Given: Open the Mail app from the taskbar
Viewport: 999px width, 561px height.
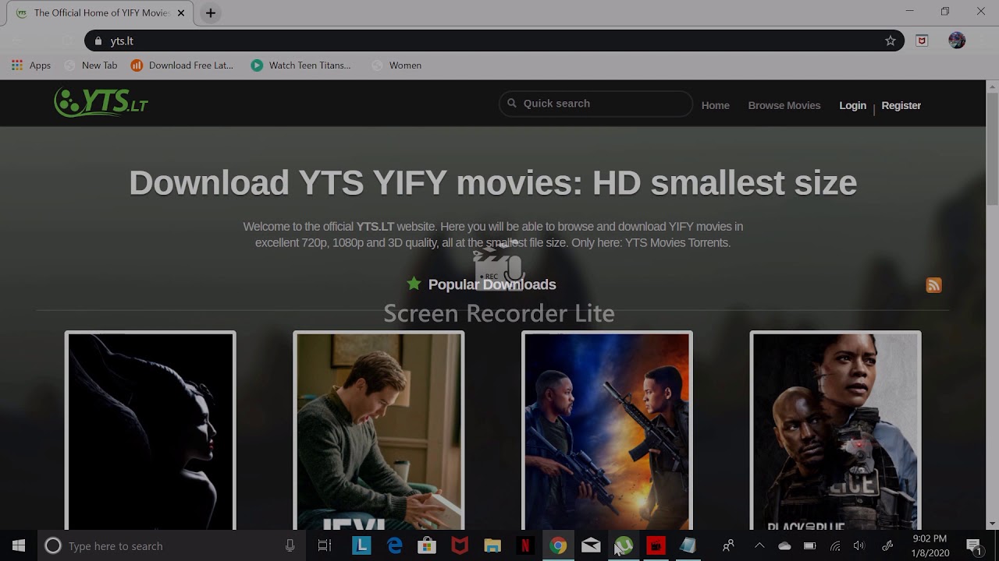Looking at the screenshot, I should click(x=591, y=546).
